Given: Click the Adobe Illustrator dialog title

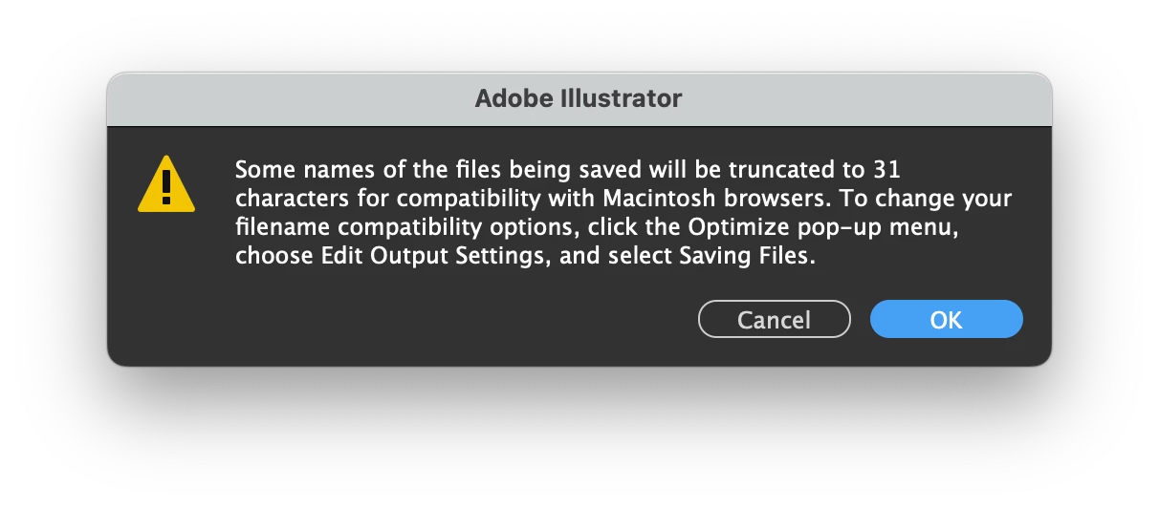Looking at the screenshot, I should (x=579, y=98).
